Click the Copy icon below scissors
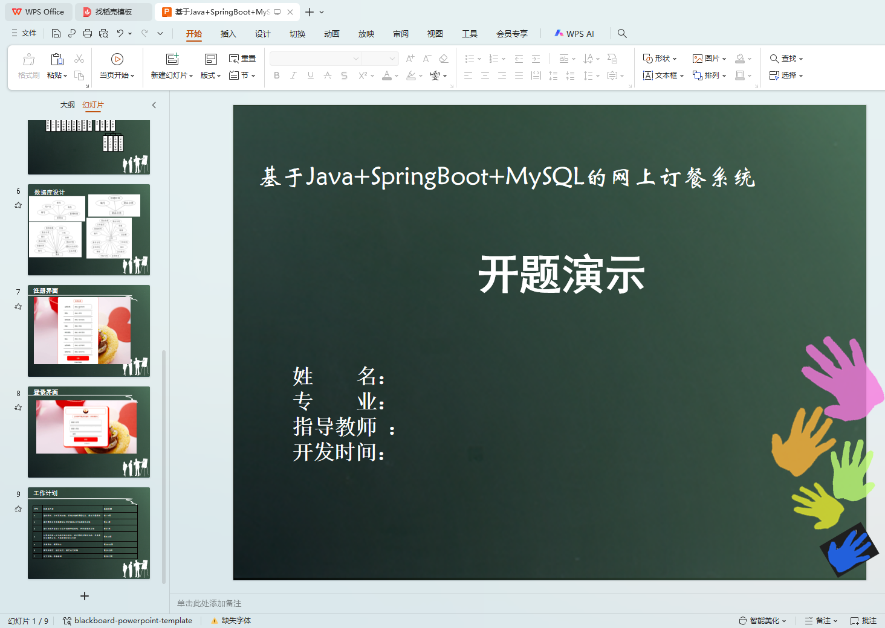Image resolution: width=885 pixels, height=628 pixels. 79,75
